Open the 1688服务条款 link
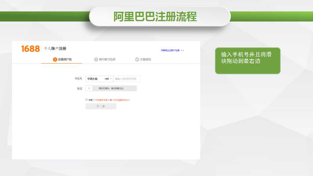The width and height of the screenshot is (313, 176). click(x=101, y=100)
